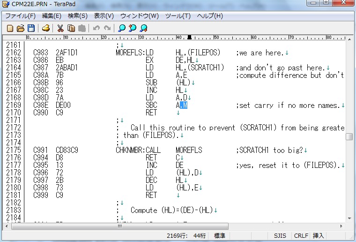Click the horizontal scrollbar thumb
Screen dimensions: 356x242
pos(120,226)
